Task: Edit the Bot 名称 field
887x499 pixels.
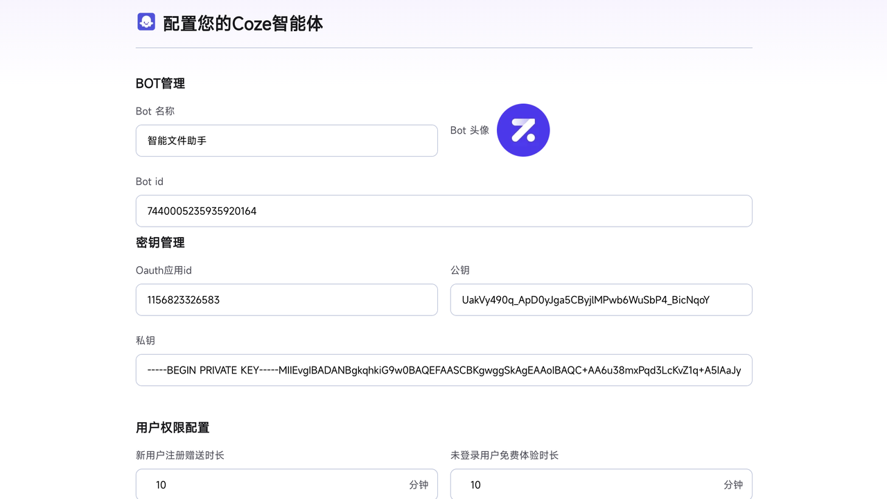Action: pyautogui.click(x=287, y=141)
